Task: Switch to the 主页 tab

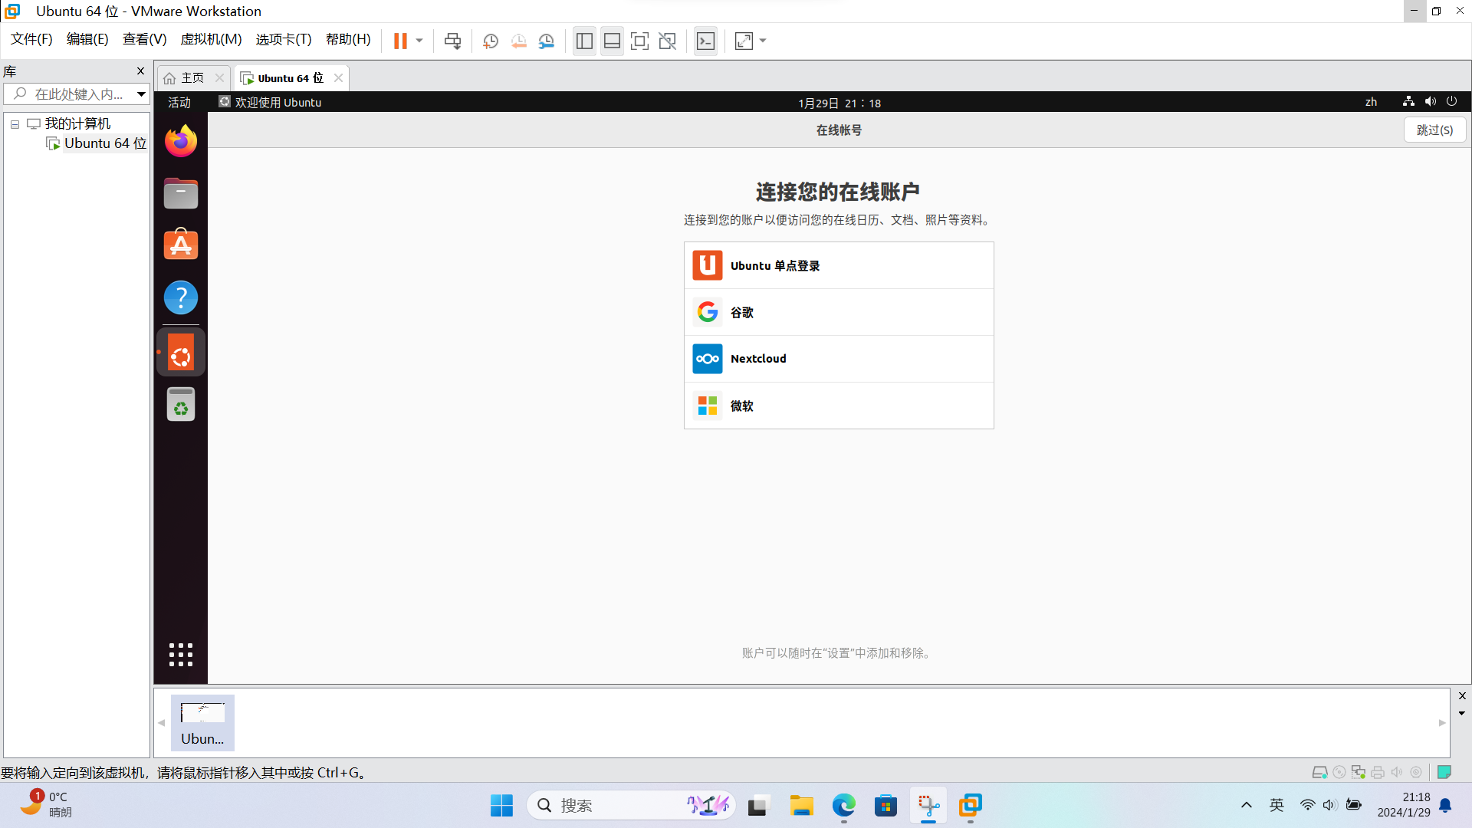Action: [184, 78]
